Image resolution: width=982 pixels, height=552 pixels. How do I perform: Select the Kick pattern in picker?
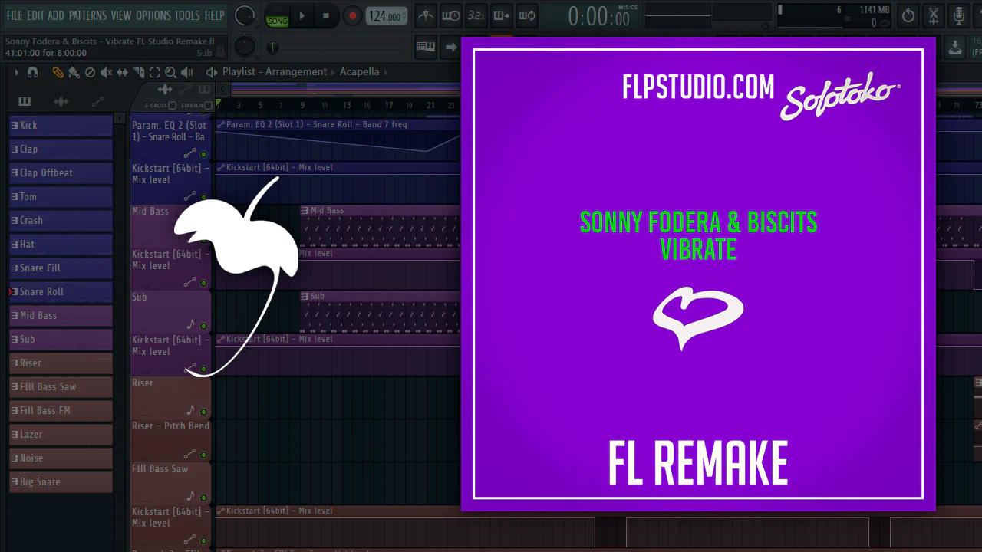pyautogui.click(x=61, y=125)
